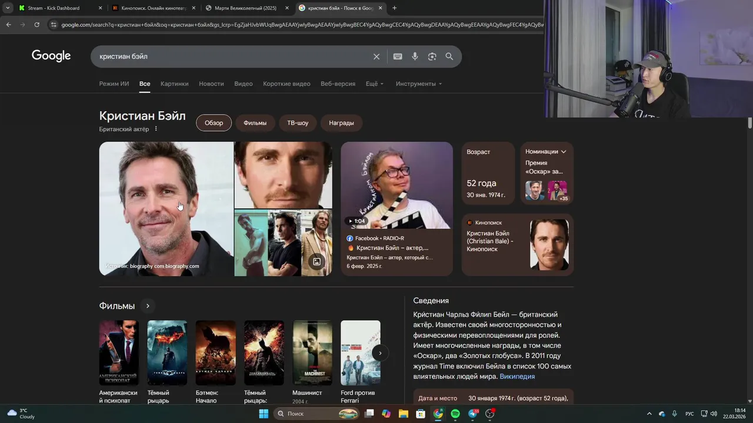Start voice search with microphone icon
This screenshot has width=753, height=423.
coord(415,56)
